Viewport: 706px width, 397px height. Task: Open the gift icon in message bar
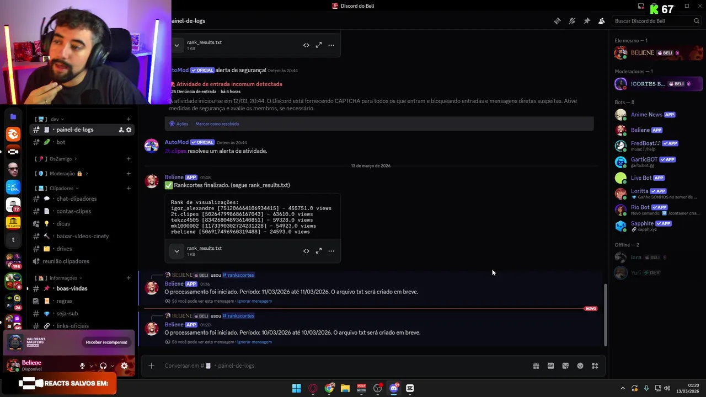pyautogui.click(x=536, y=366)
